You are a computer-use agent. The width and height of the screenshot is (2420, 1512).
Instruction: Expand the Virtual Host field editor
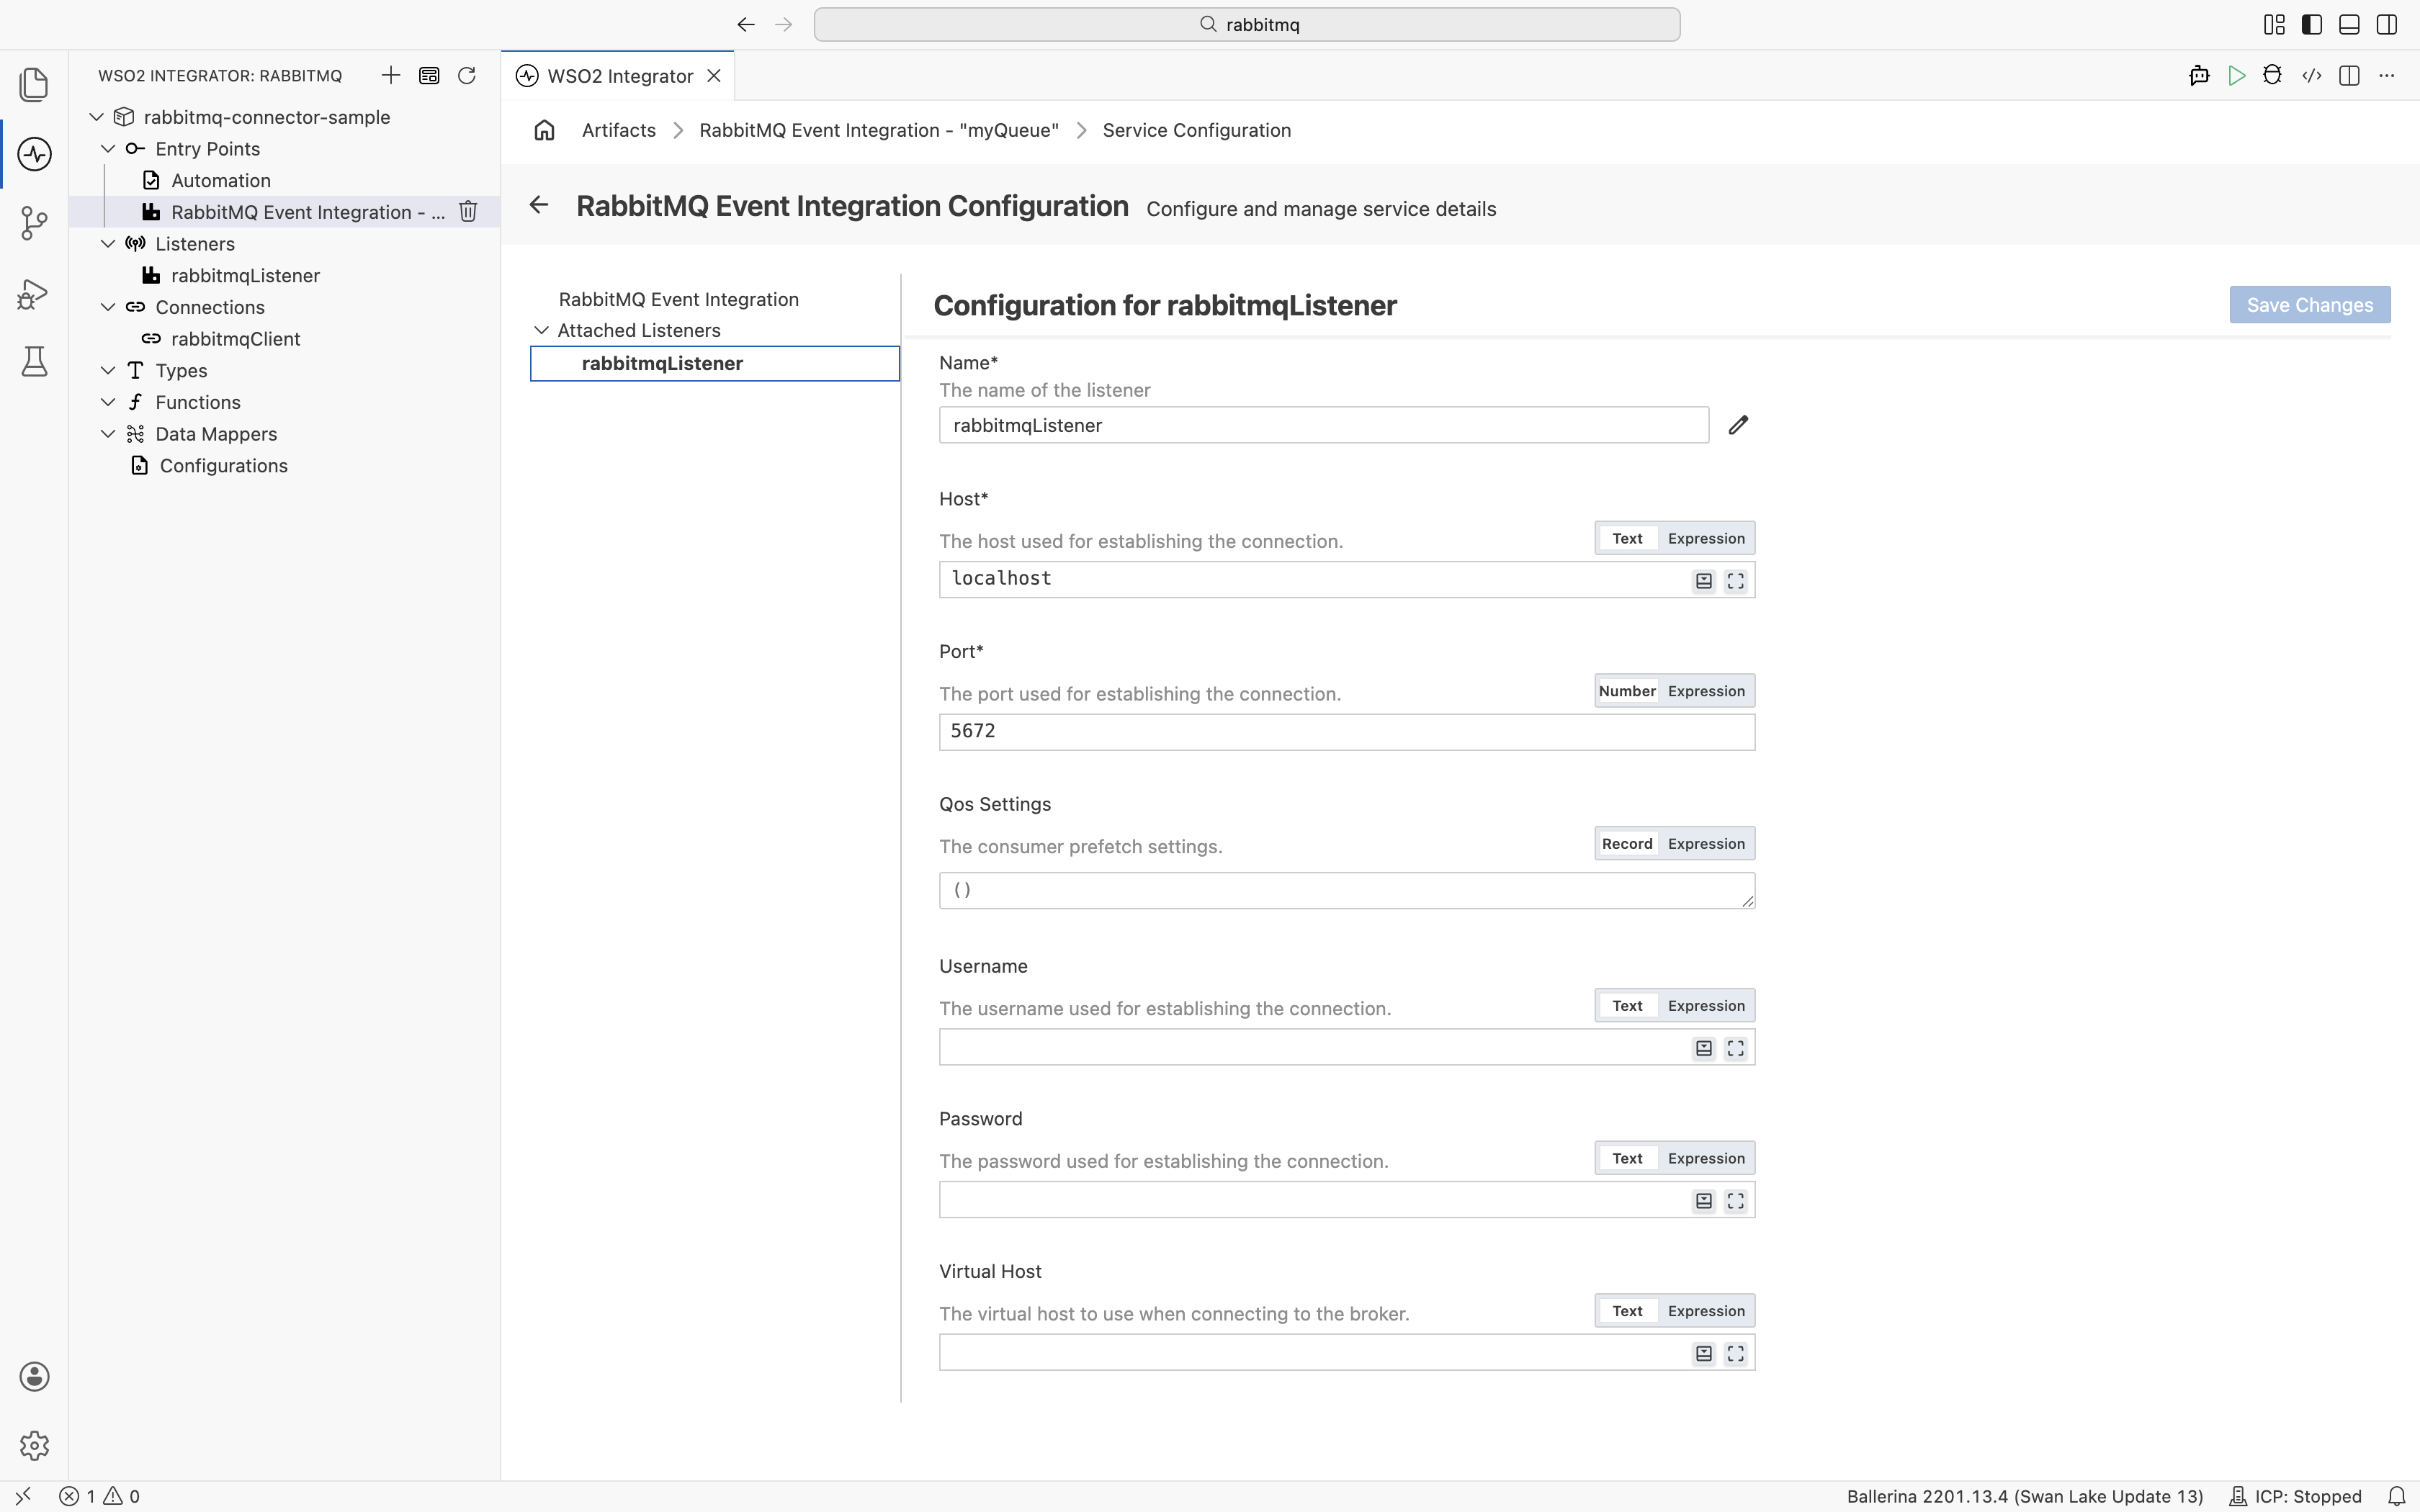click(x=1736, y=1353)
